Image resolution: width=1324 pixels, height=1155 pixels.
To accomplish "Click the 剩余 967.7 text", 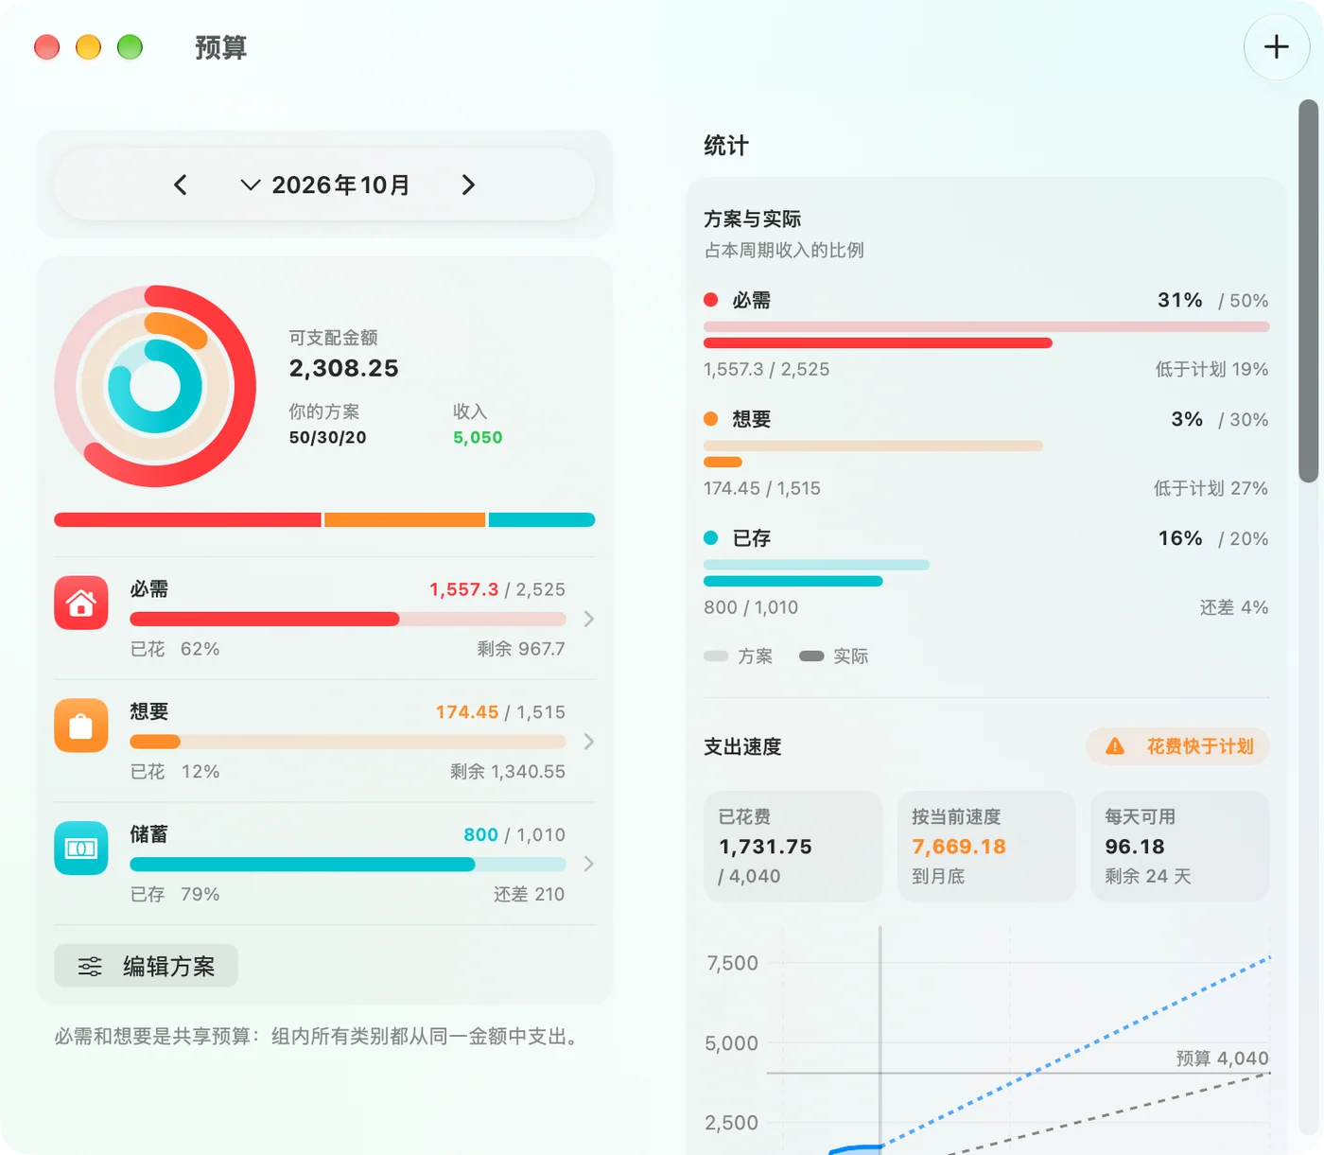I will (x=521, y=649).
